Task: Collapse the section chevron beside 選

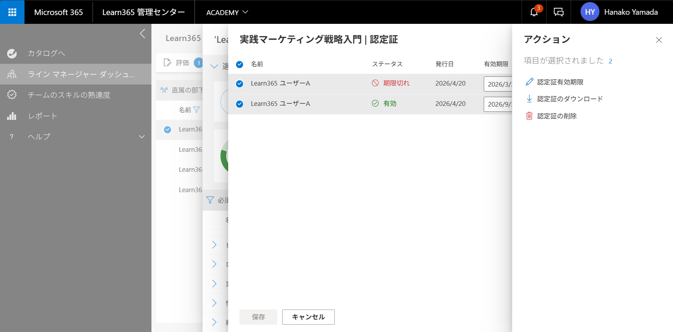Action: click(214, 66)
